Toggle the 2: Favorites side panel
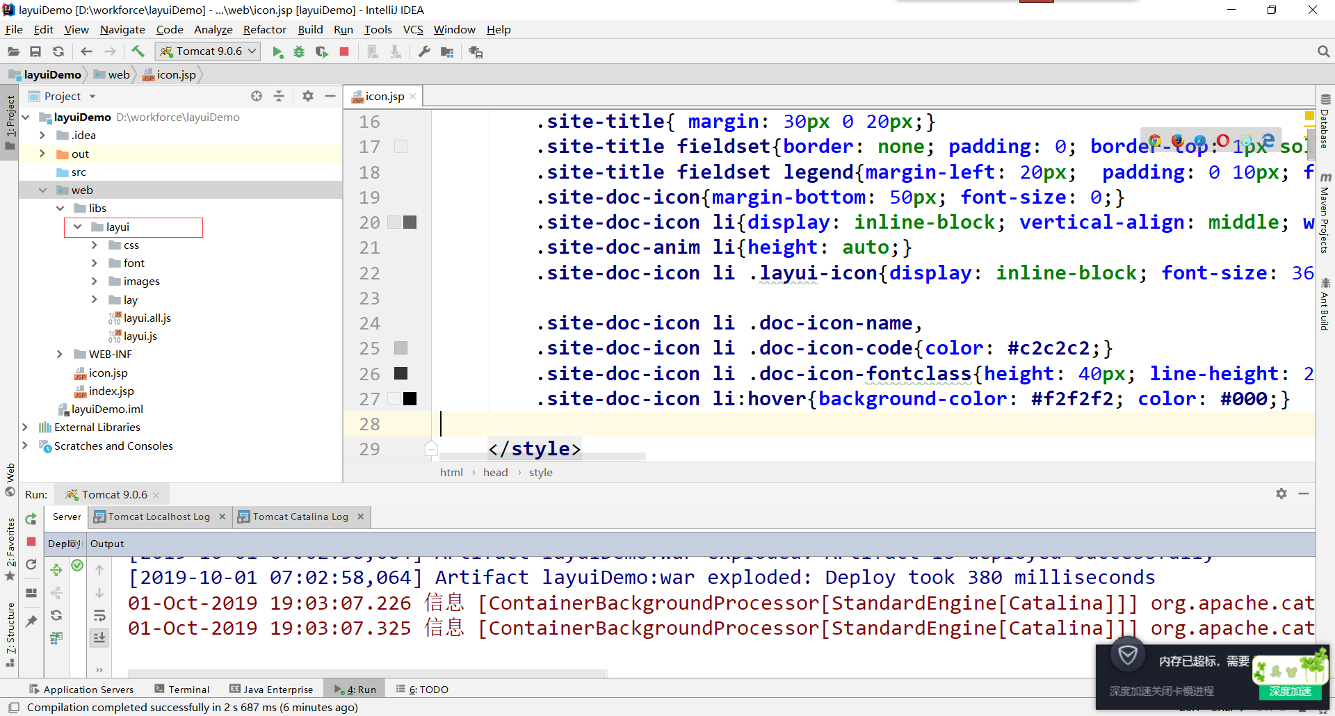This screenshot has height=716, width=1335. point(10,549)
